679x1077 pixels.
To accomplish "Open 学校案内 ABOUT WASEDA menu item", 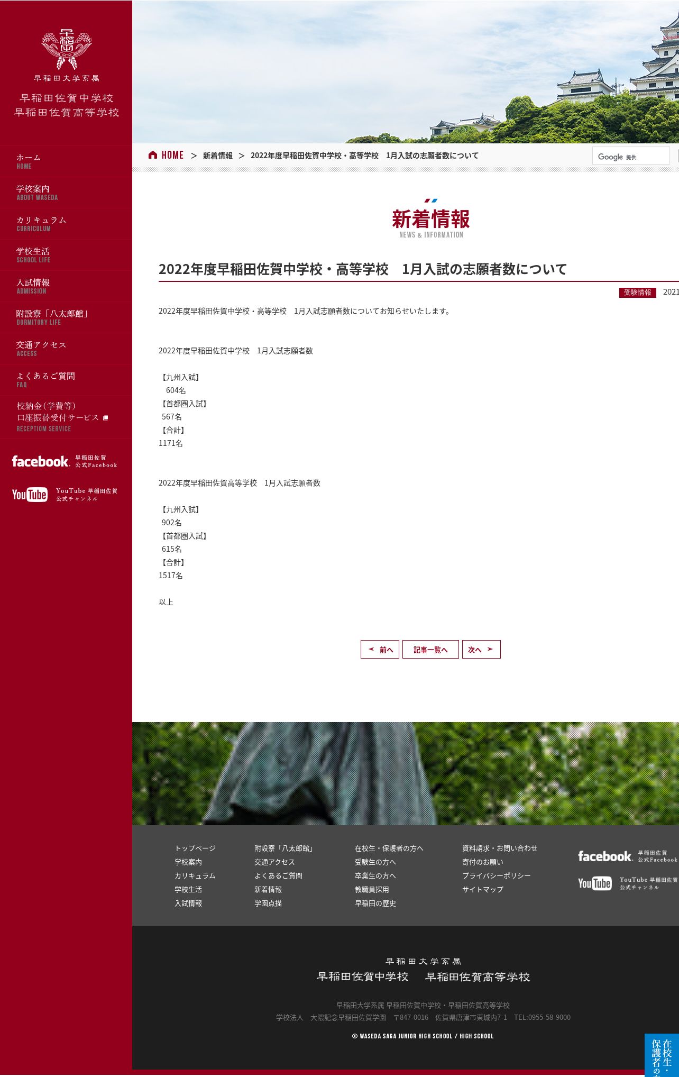I will (x=66, y=193).
